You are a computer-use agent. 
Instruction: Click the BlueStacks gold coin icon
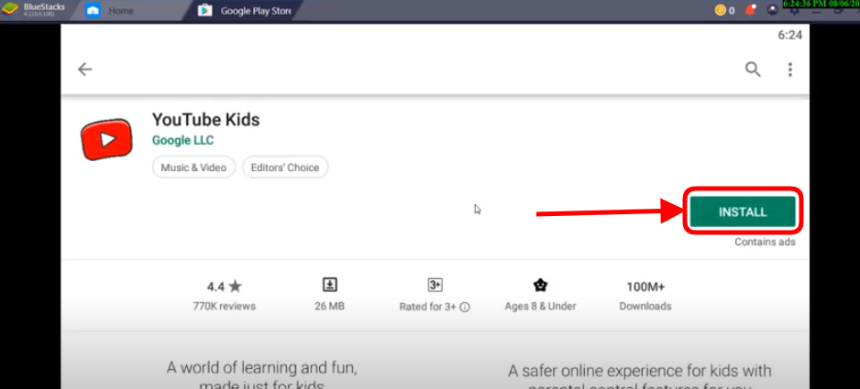click(x=720, y=10)
